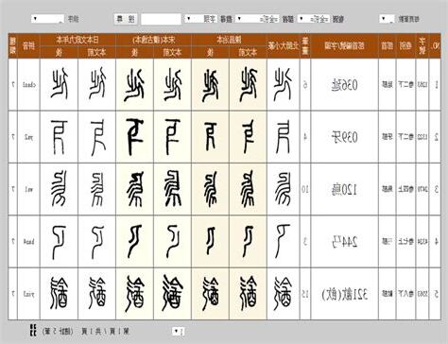The height and width of the screenshot is (344, 448).
Task: Open 日本文政九年本 本文前 glyph in 120烏 row
Action: click(97, 189)
